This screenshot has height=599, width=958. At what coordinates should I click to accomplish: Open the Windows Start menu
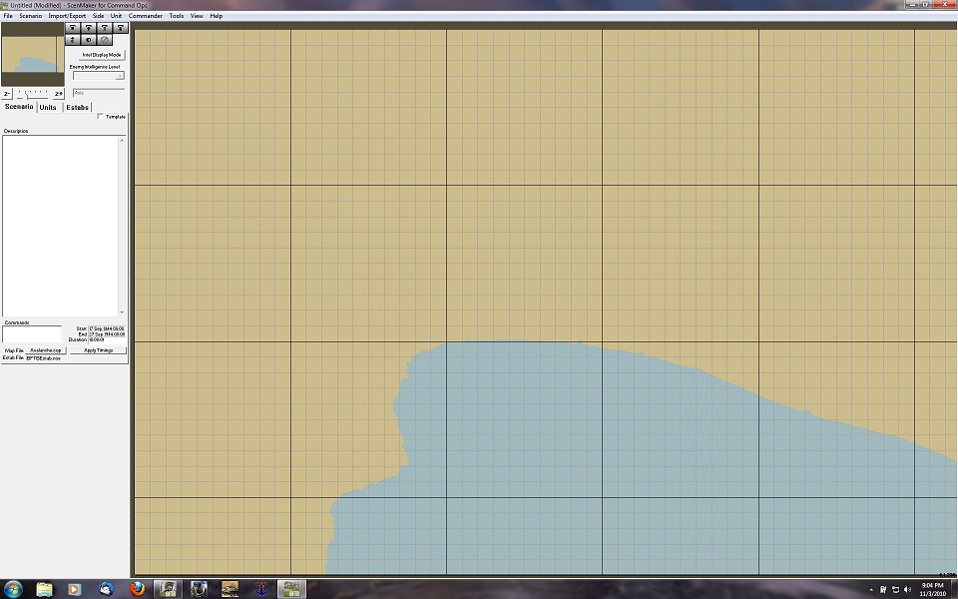pos(12,589)
